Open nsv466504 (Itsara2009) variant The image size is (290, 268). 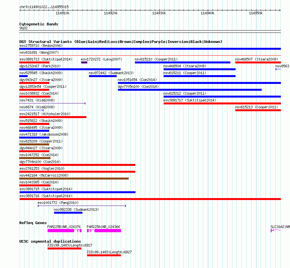[185, 66]
